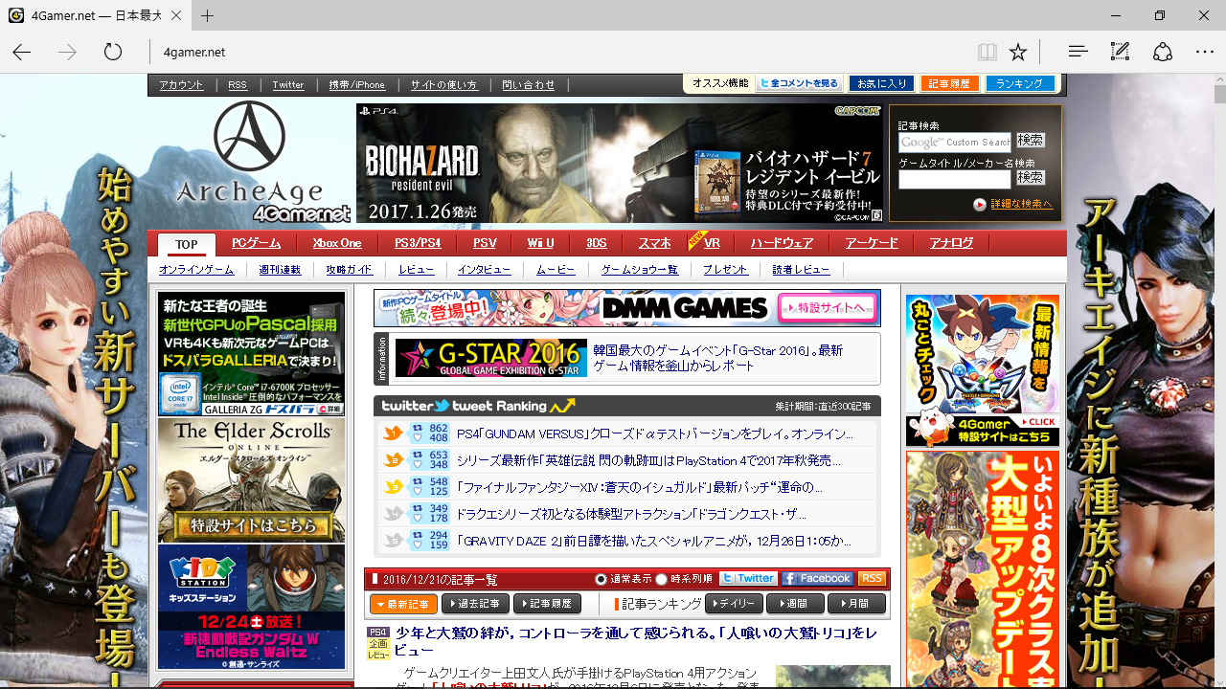This screenshot has width=1226, height=689.
Task: Click the Twitter button in article list header
Action: [x=748, y=578]
